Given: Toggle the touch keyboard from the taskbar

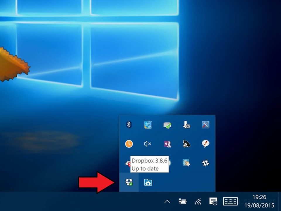Looking at the screenshot, I should coord(230,201).
